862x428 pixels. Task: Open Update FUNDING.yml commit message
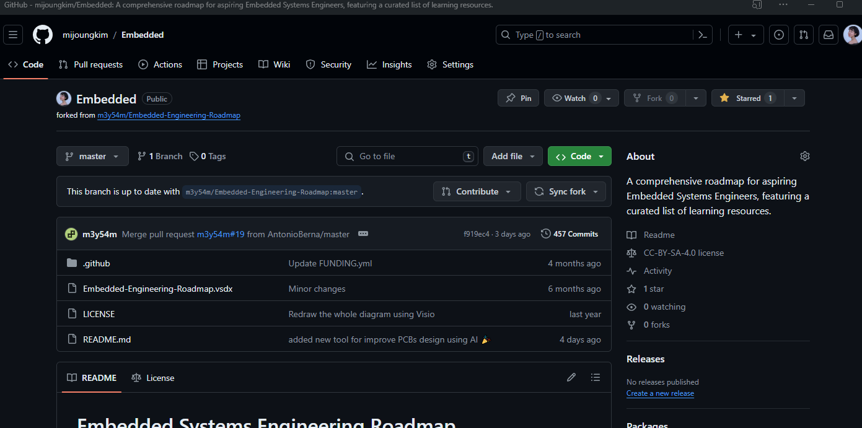[x=330, y=263]
